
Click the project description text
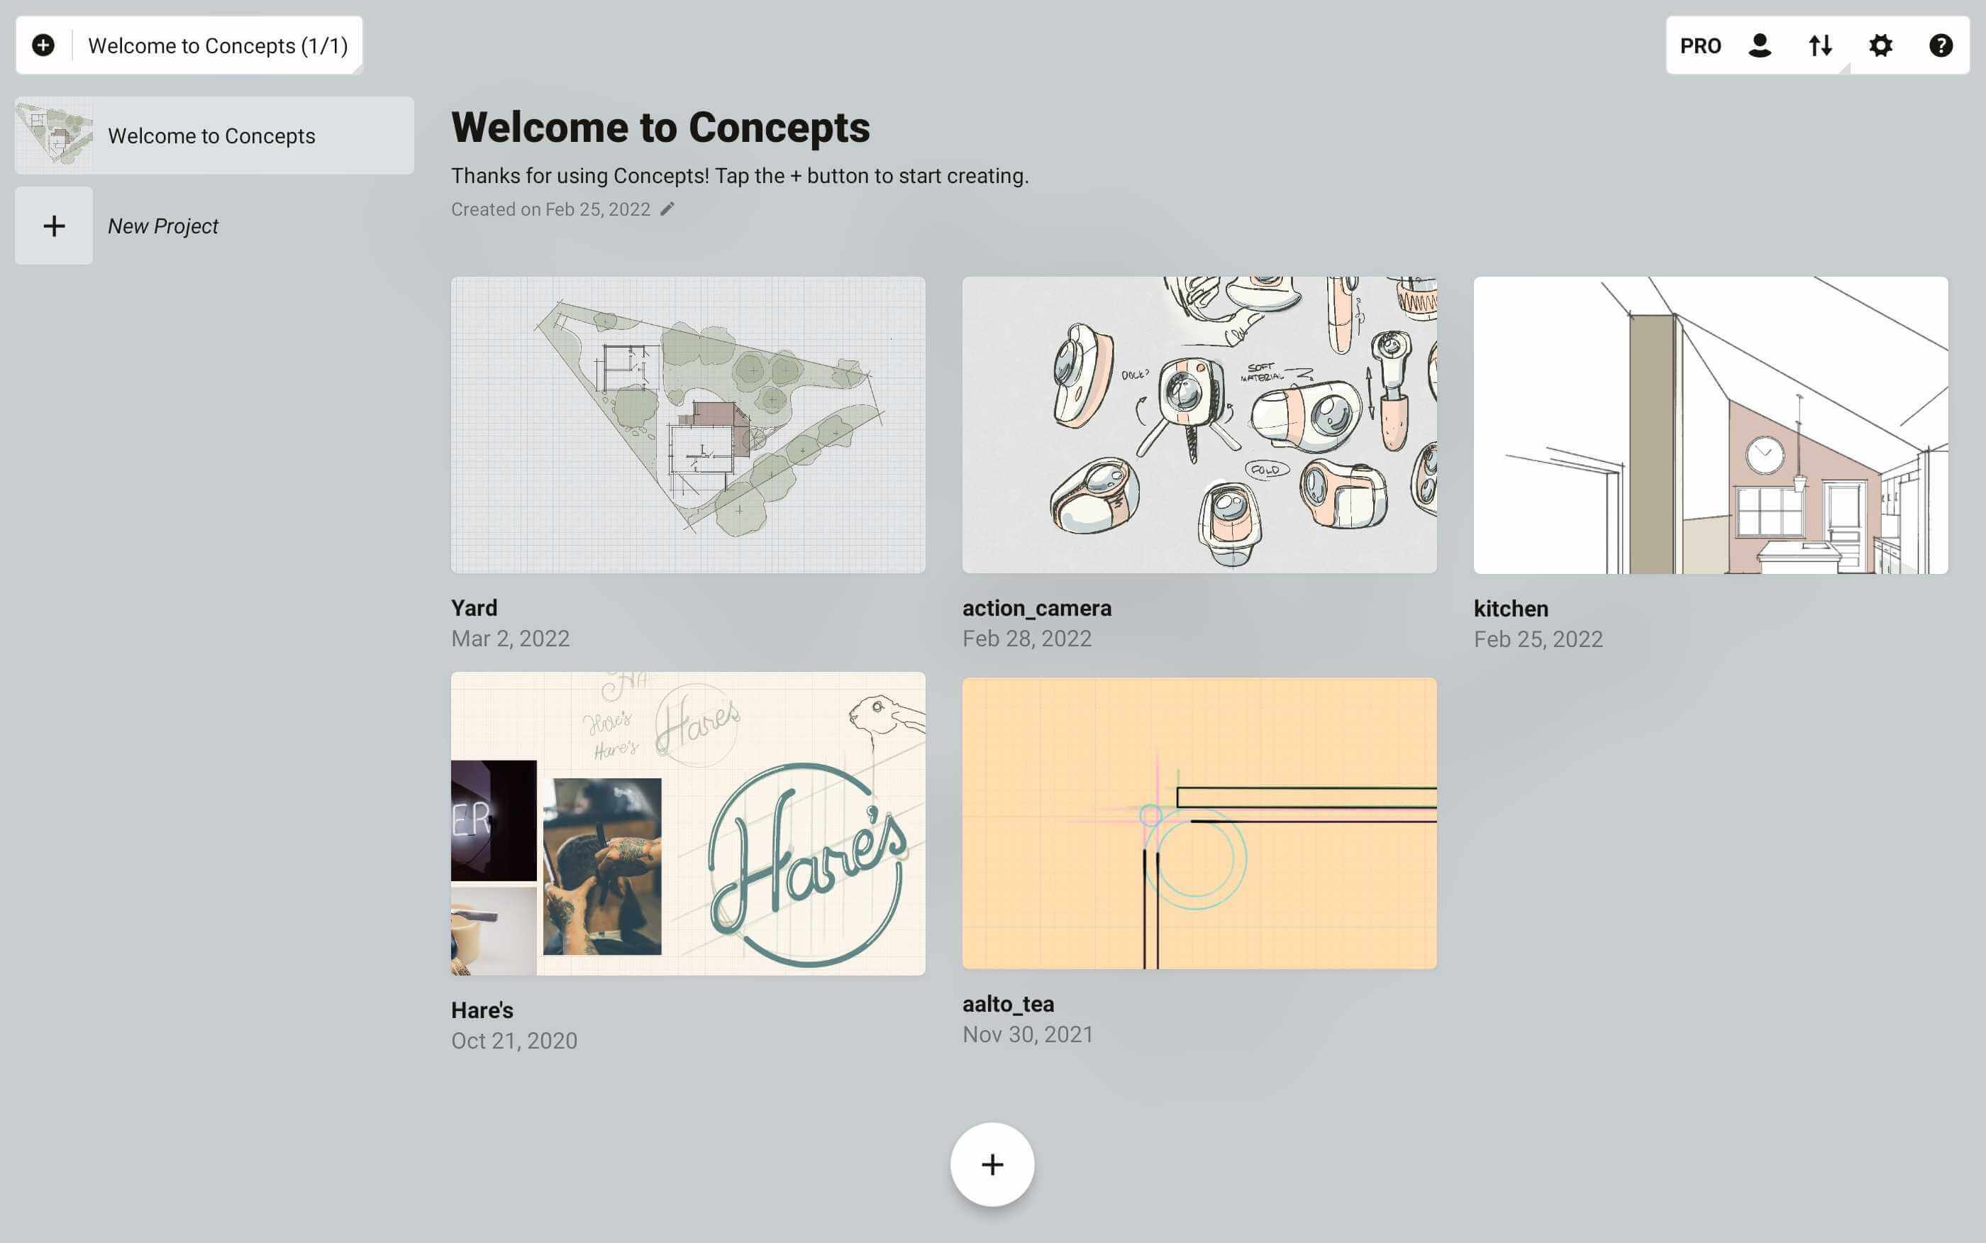740,176
